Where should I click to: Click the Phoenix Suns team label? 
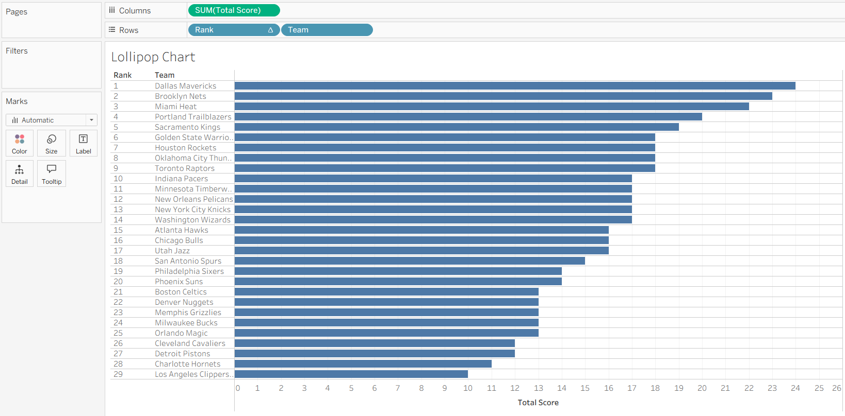pyautogui.click(x=179, y=282)
